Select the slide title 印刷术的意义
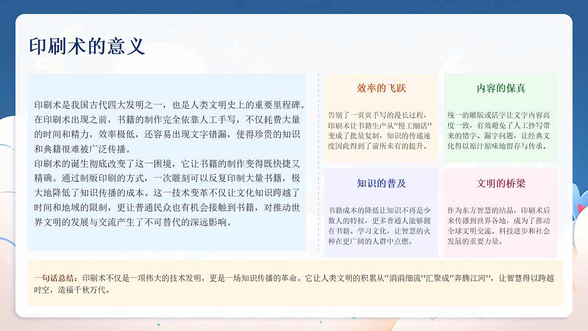The width and height of the screenshot is (588, 331). tap(87, 46)
